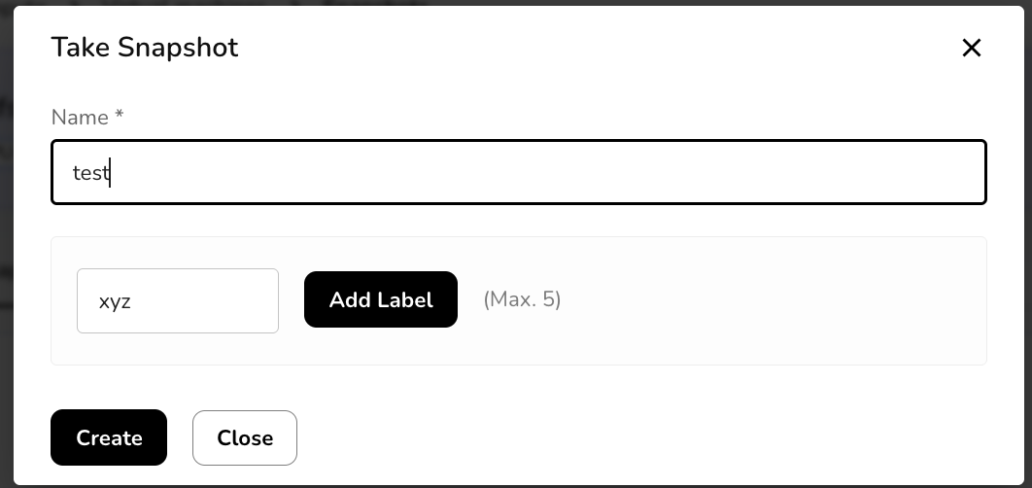Focus the label input containing xyz
Image resolution: width=1032 pixels, height=488 pixels.
coord(178,300)
